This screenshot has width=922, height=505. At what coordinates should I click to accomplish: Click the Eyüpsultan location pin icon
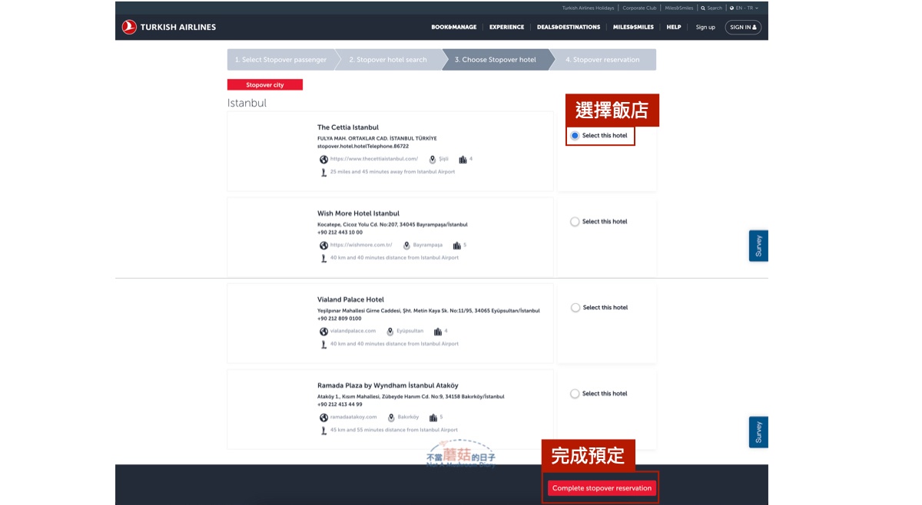click(390, 332)
